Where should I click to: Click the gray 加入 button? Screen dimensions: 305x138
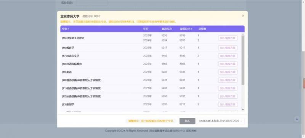187,121
